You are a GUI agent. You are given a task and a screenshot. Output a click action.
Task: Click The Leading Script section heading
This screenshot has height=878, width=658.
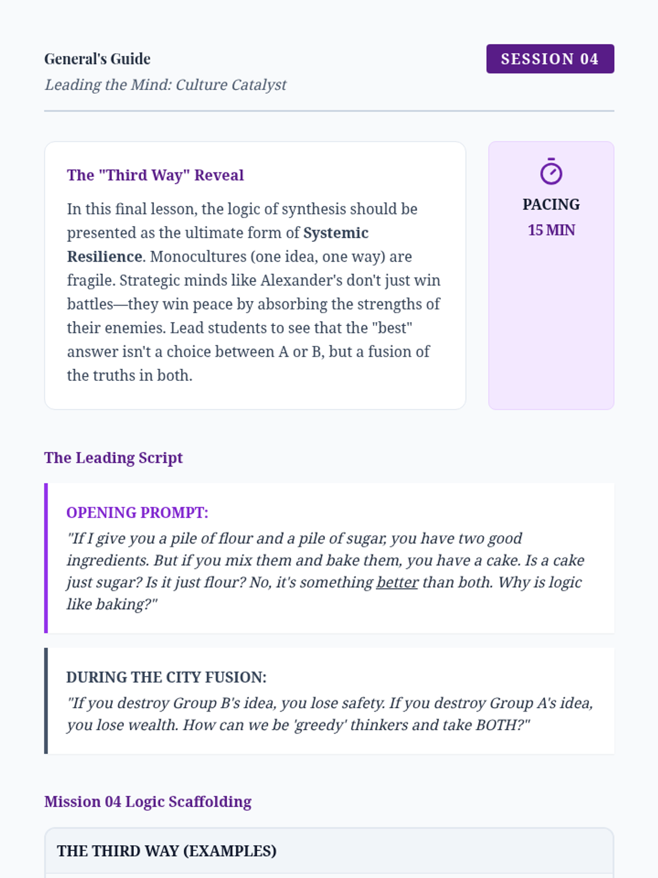114,458
